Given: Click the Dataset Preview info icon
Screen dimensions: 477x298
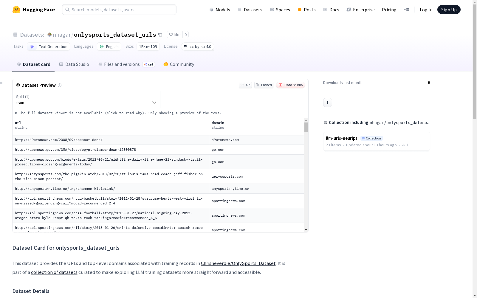Looking at the screenshot, I should point(60,85).
